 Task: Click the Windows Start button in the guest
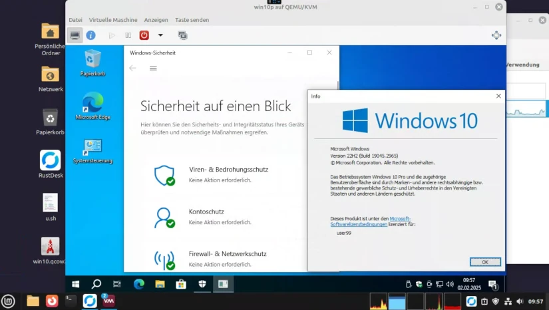76,285
